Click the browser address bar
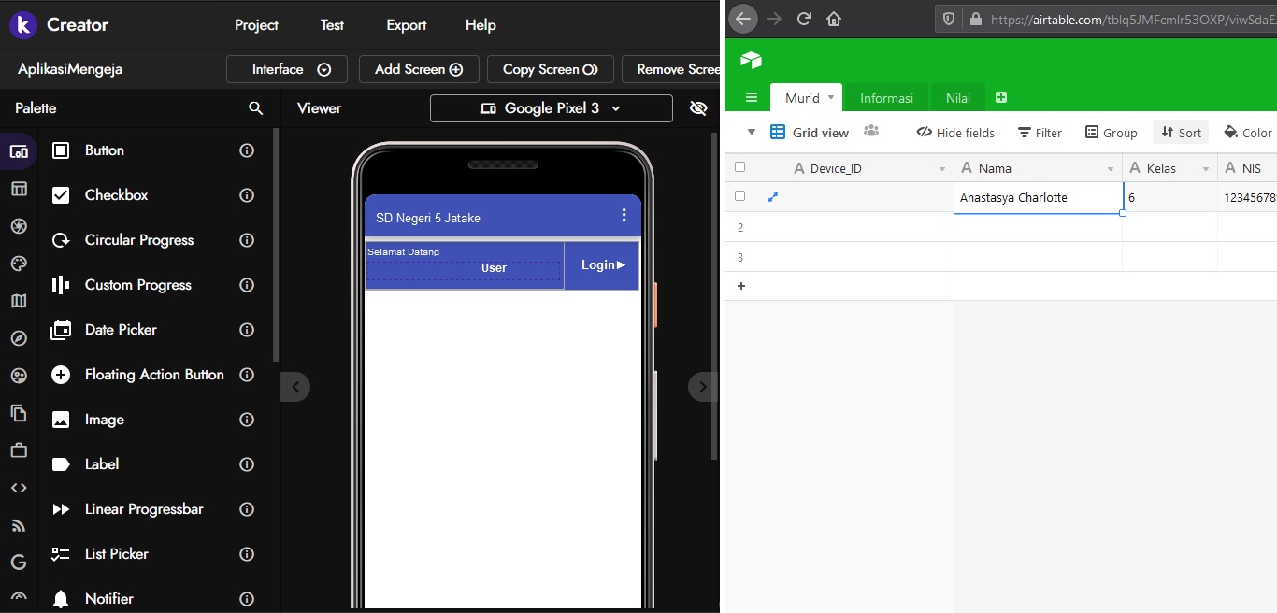This screenshot has width=1277, height=613. [x=1108, y=19]
